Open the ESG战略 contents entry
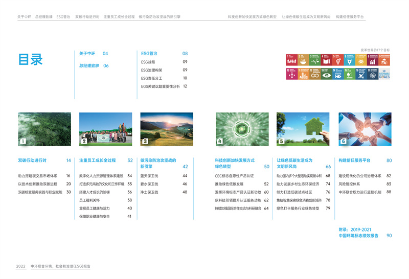The image size is (409, 279). coord(148,62)
